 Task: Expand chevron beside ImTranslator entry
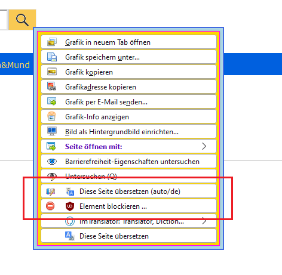pos(204,221)
